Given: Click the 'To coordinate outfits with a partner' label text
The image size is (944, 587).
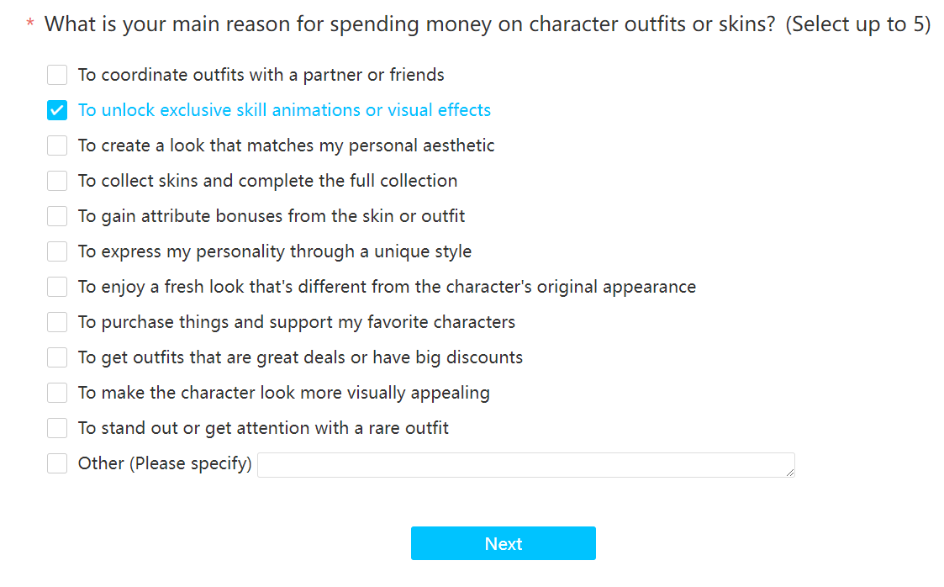Looking at the screenshot, I should (261, 75).
